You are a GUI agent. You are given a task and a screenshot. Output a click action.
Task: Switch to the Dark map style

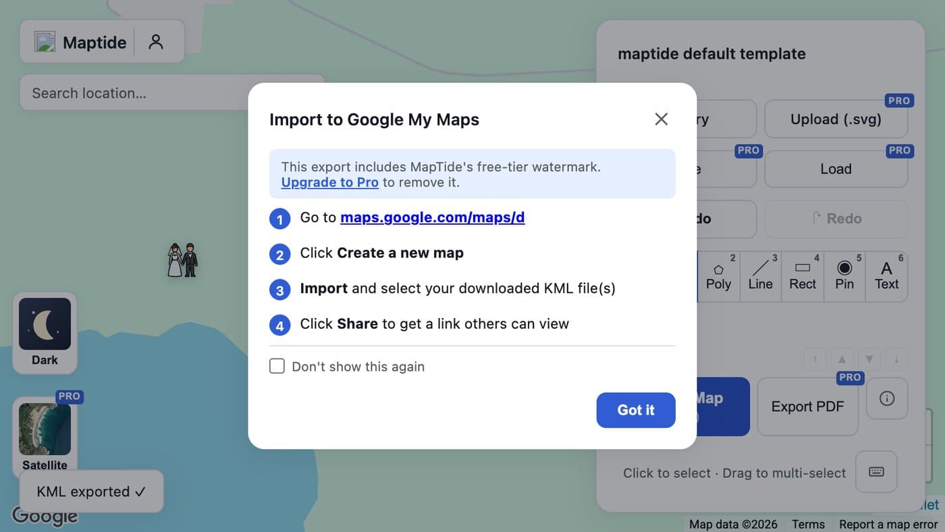click(45, 333)
